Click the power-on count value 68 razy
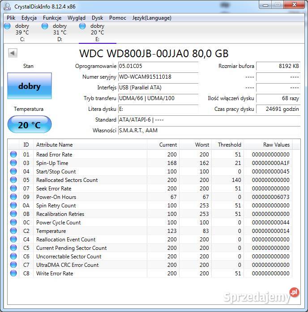Viewport: 308px width, 312px height. point(278,98)
